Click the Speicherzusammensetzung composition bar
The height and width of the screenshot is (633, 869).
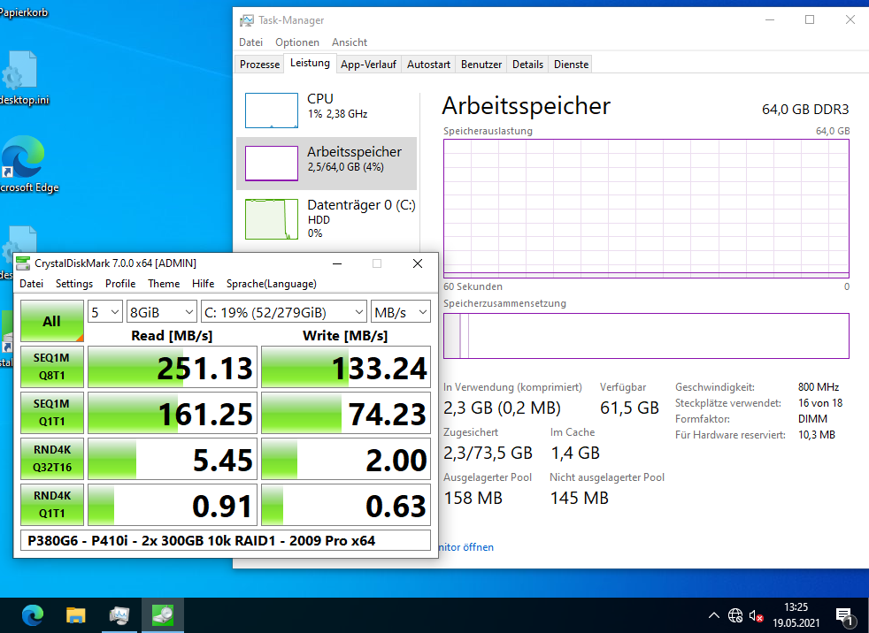646,336
